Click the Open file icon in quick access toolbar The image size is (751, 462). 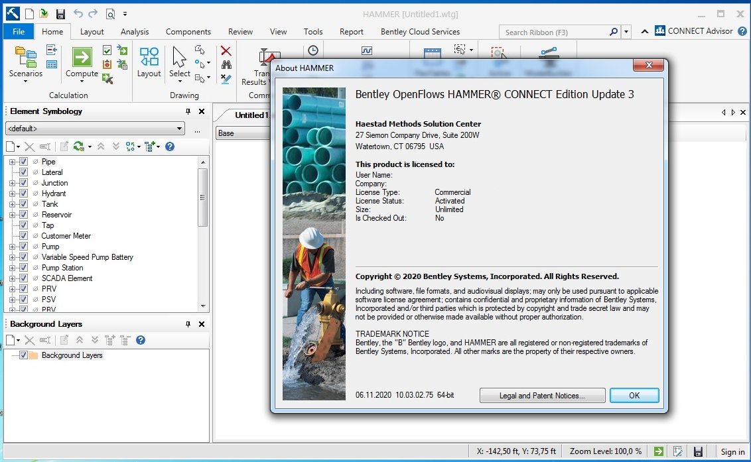tap(44, 14)
